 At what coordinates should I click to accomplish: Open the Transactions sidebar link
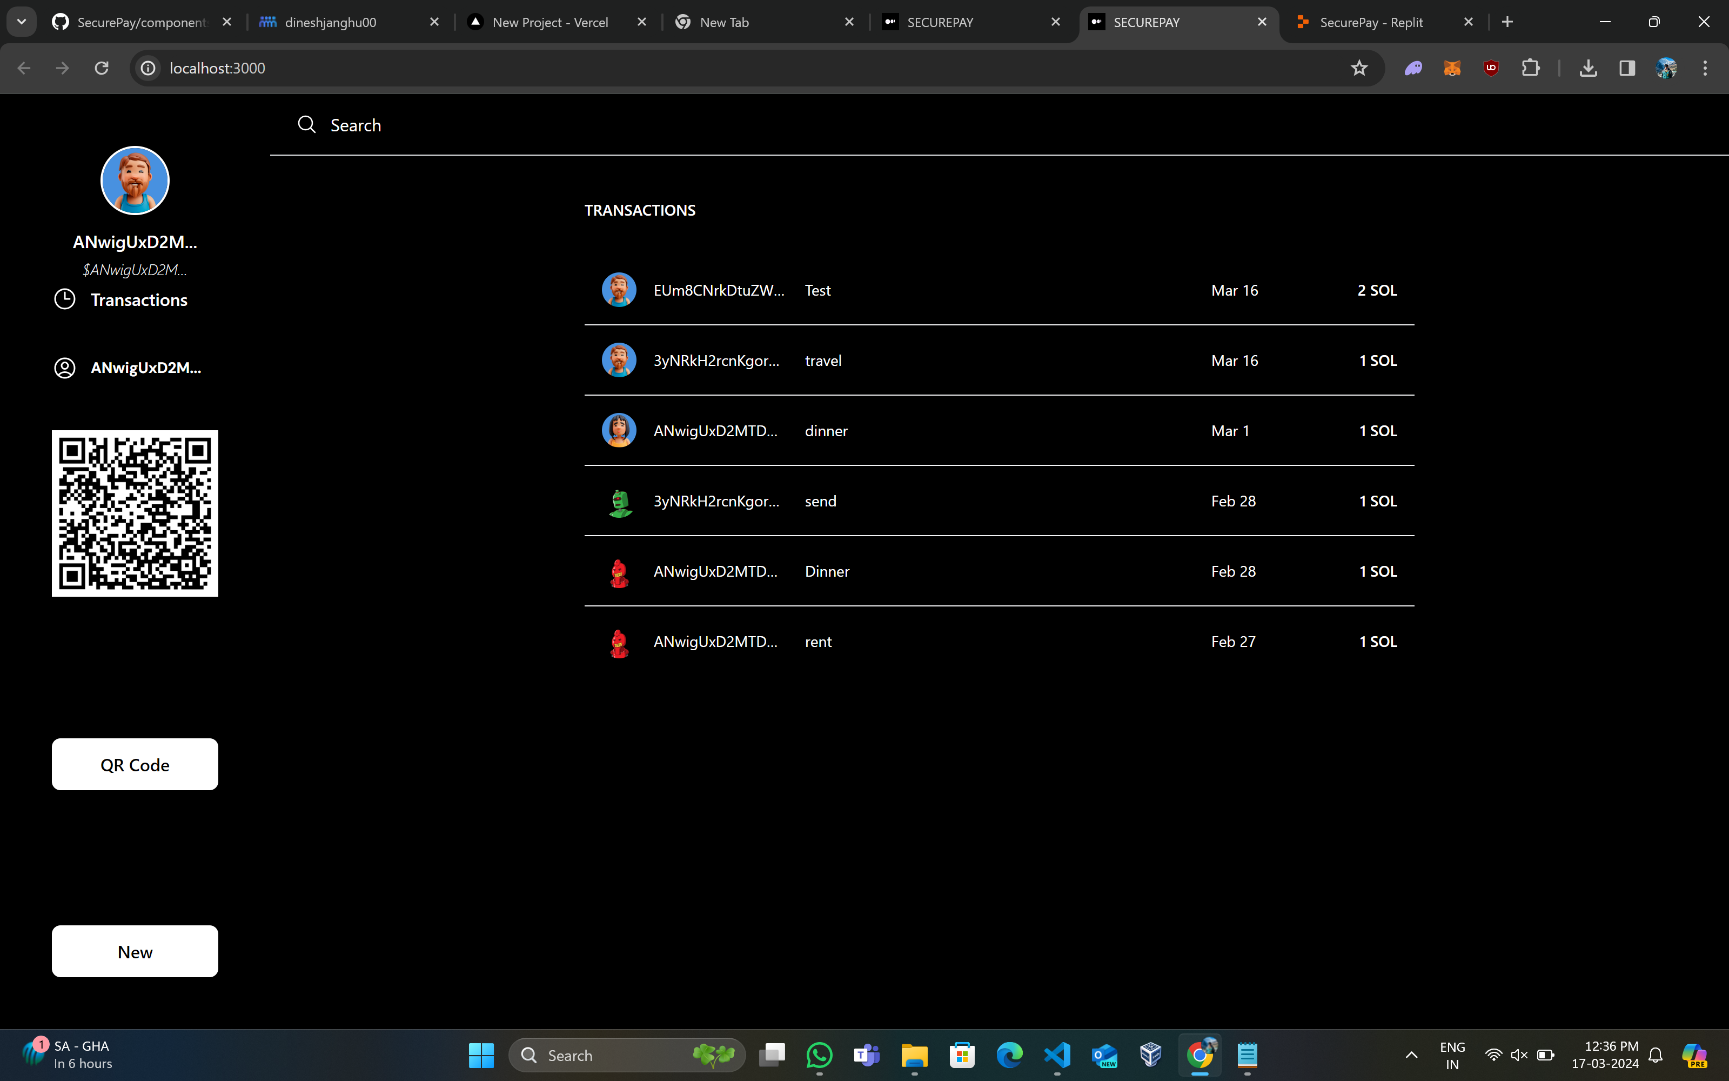click(x=139, y=299)
